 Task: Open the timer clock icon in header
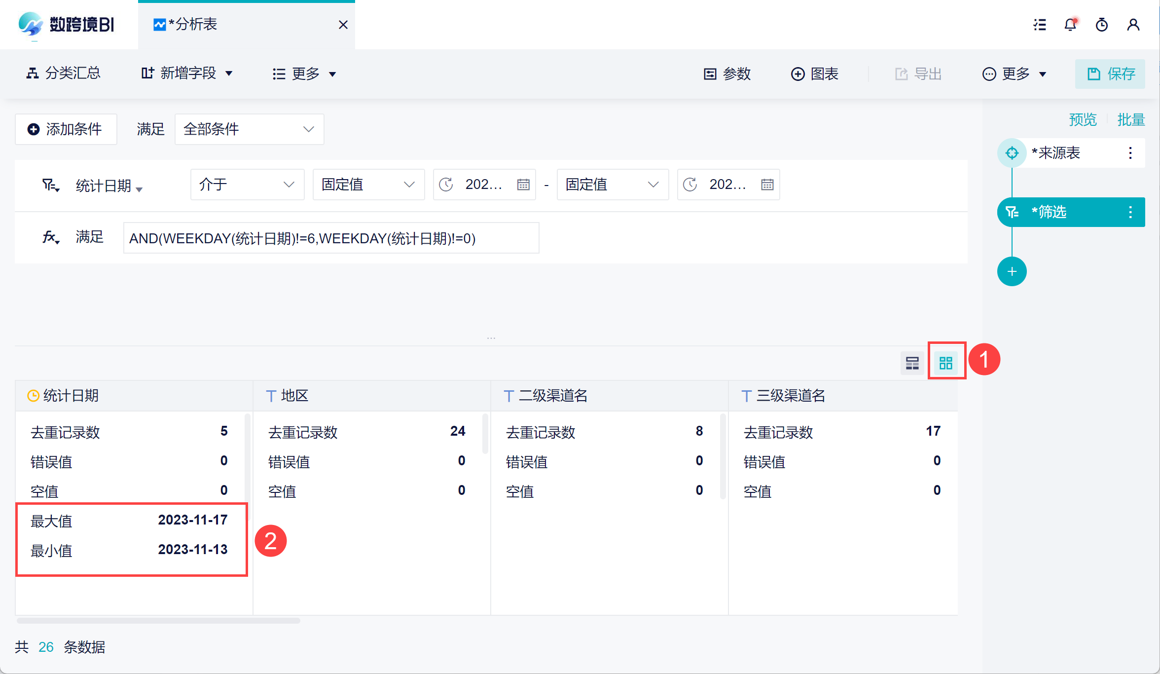1101,25
